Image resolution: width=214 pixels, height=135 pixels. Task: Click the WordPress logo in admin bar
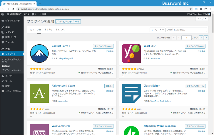click(3, 14)
